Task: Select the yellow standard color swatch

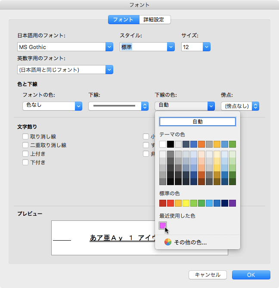Action: [x=186, y=203]
